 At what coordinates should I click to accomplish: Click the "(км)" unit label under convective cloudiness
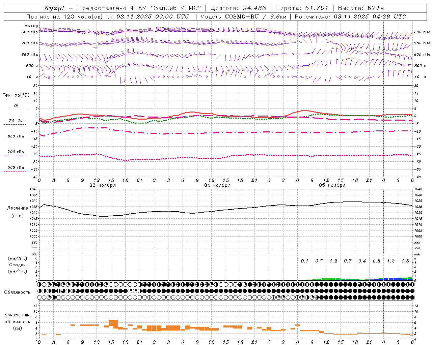[17, 328]
